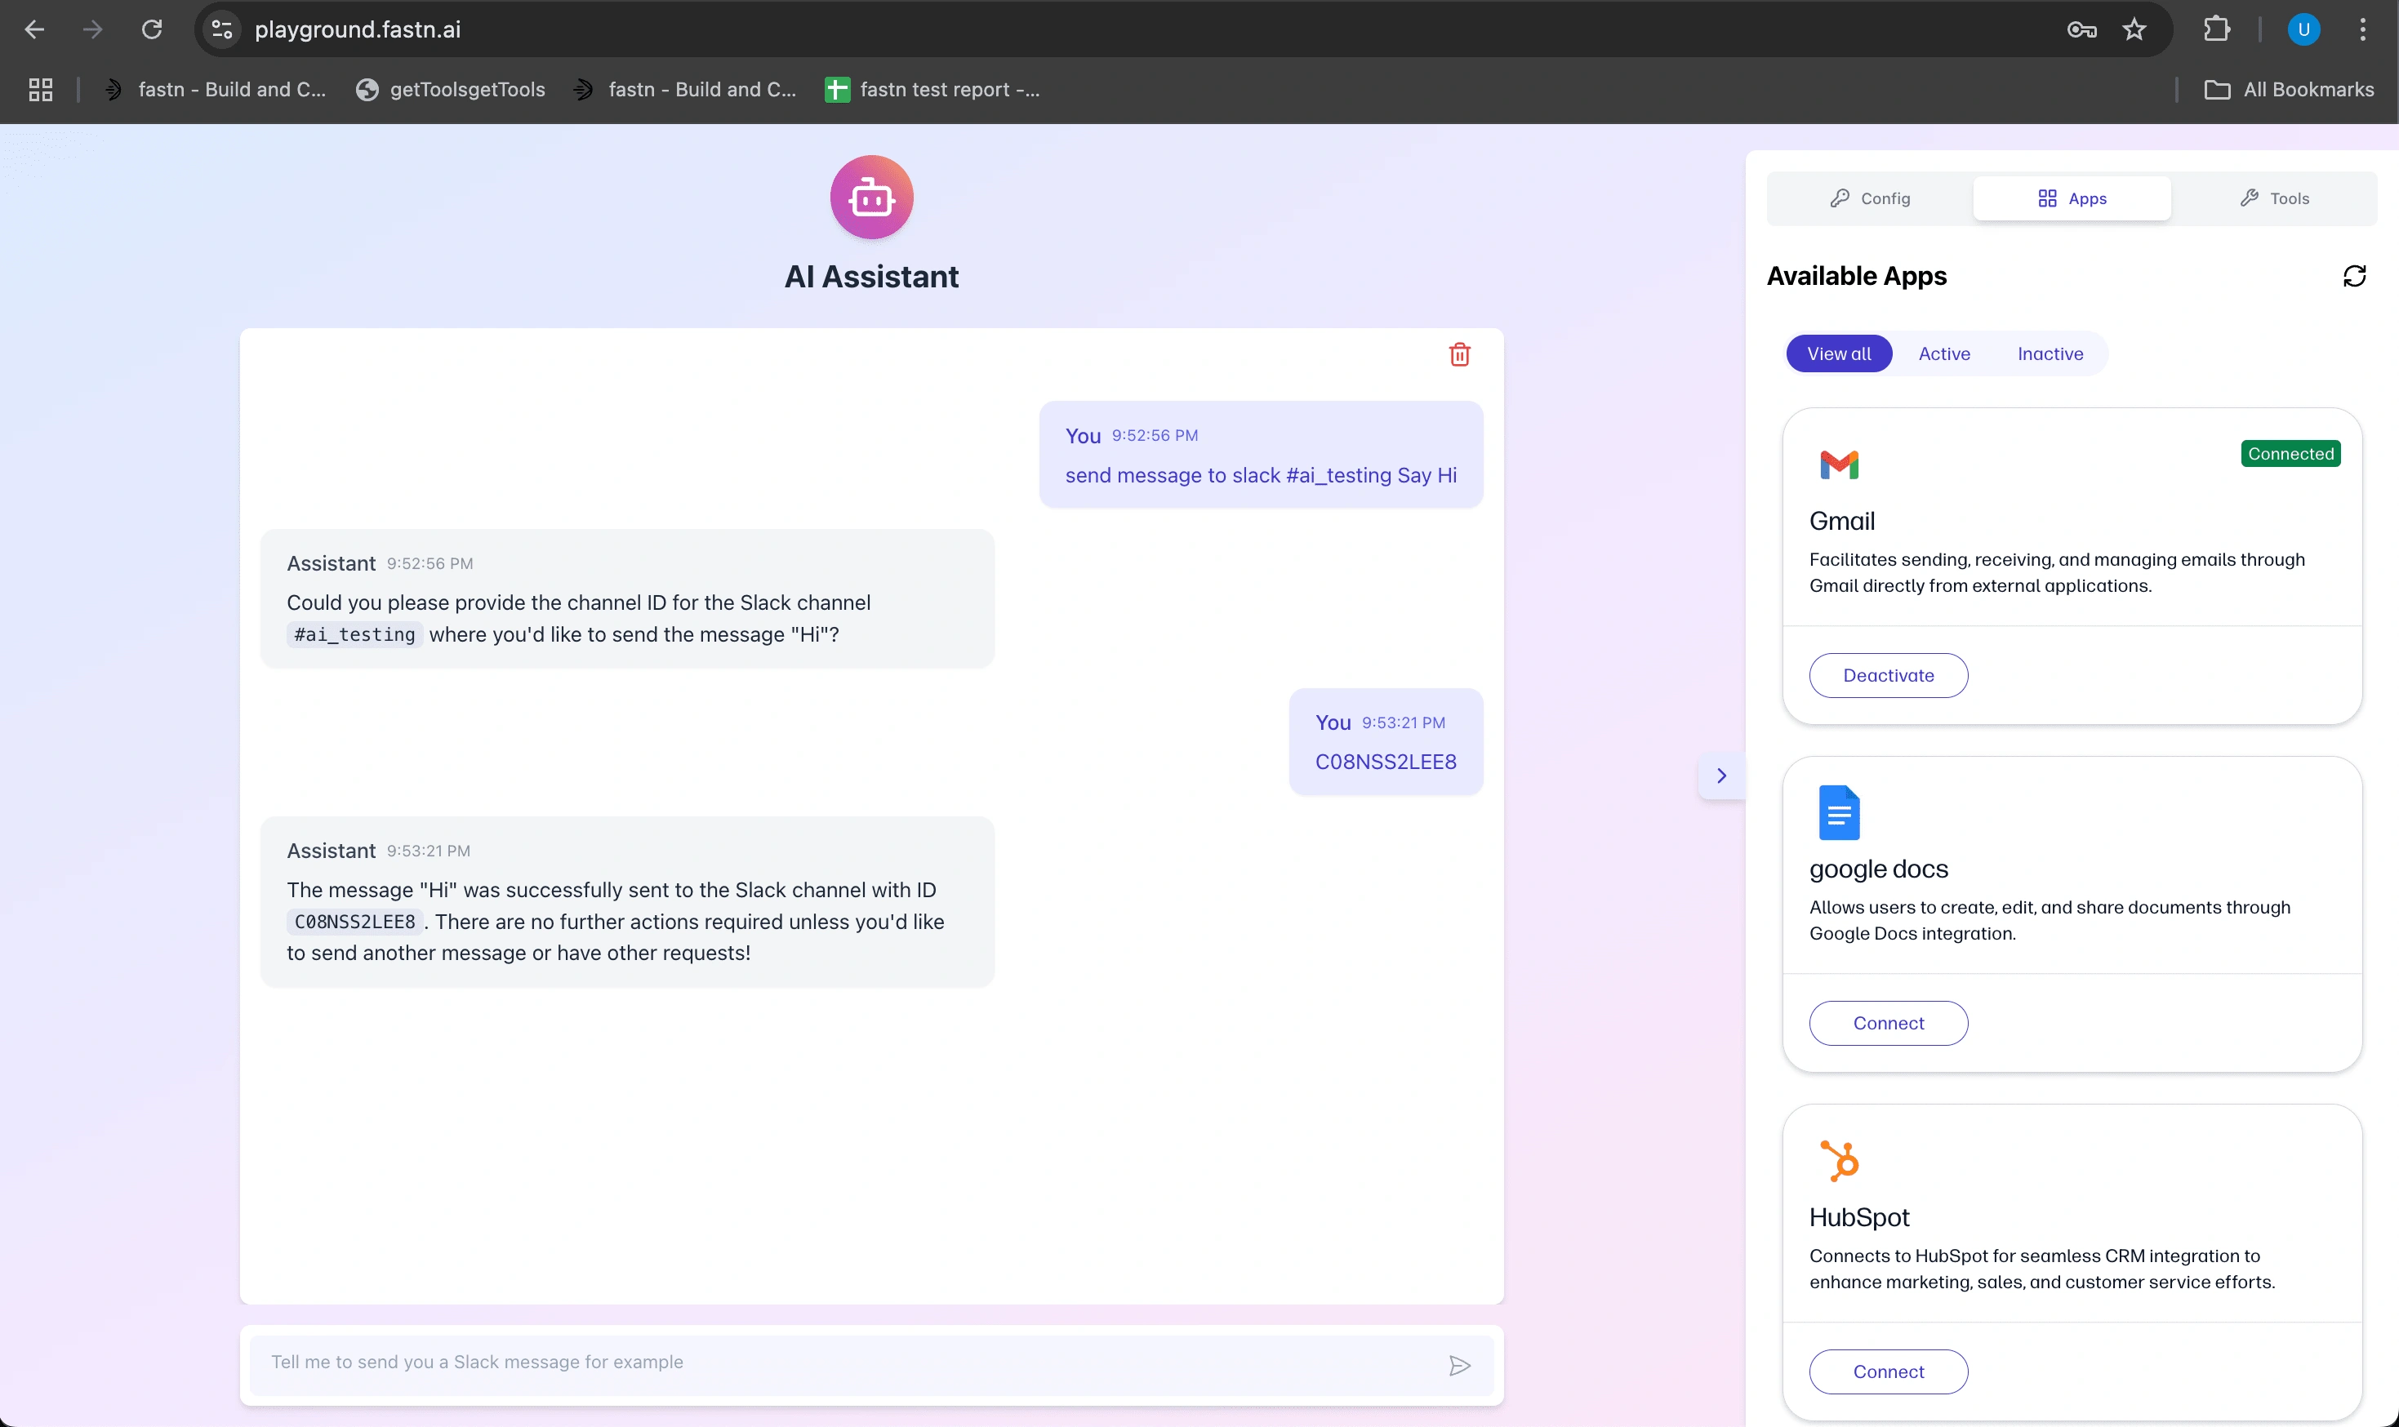2399x1427 pixels.
Task: Deactivate the Gmail app
Action: 1889,675
